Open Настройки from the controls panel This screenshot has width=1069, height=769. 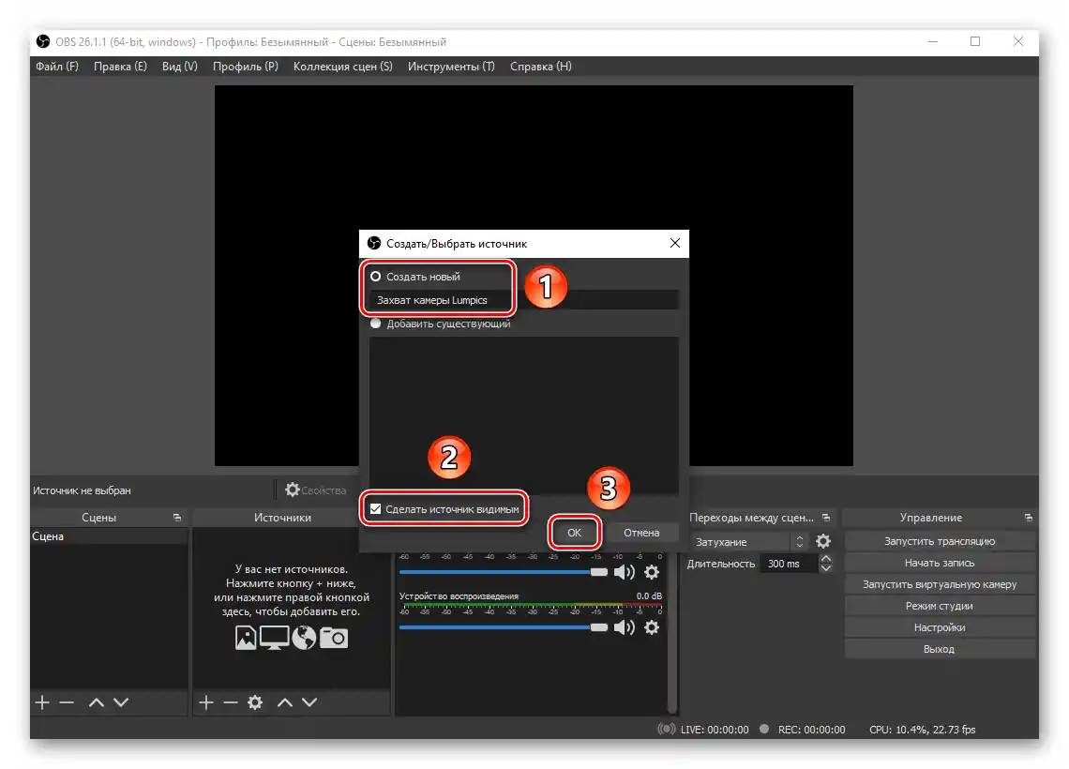(940, 627)
